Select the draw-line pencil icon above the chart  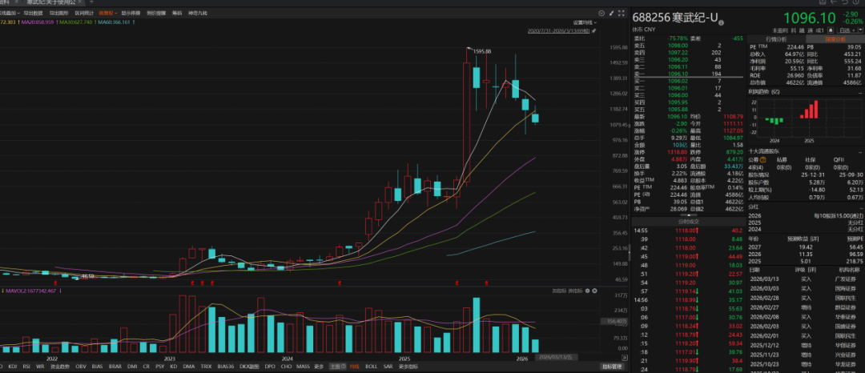(611, 13)
